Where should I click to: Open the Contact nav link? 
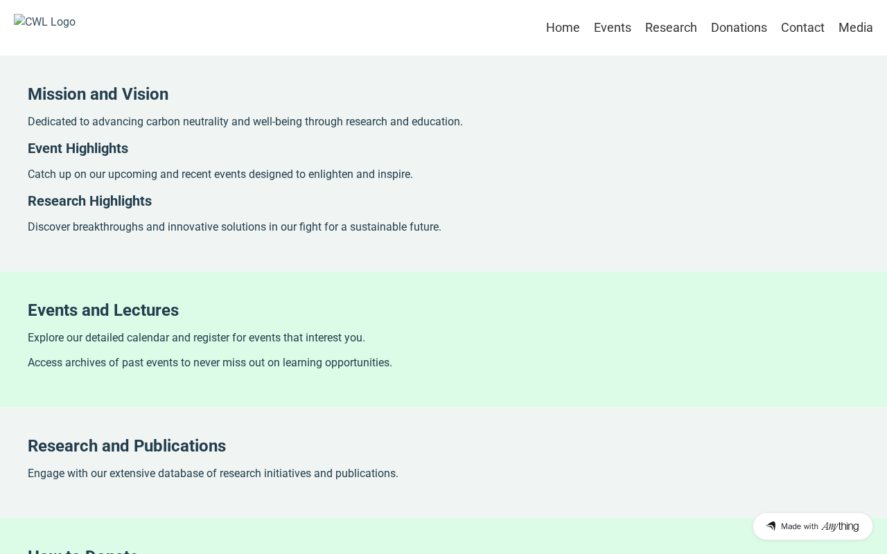coord(802,28)
